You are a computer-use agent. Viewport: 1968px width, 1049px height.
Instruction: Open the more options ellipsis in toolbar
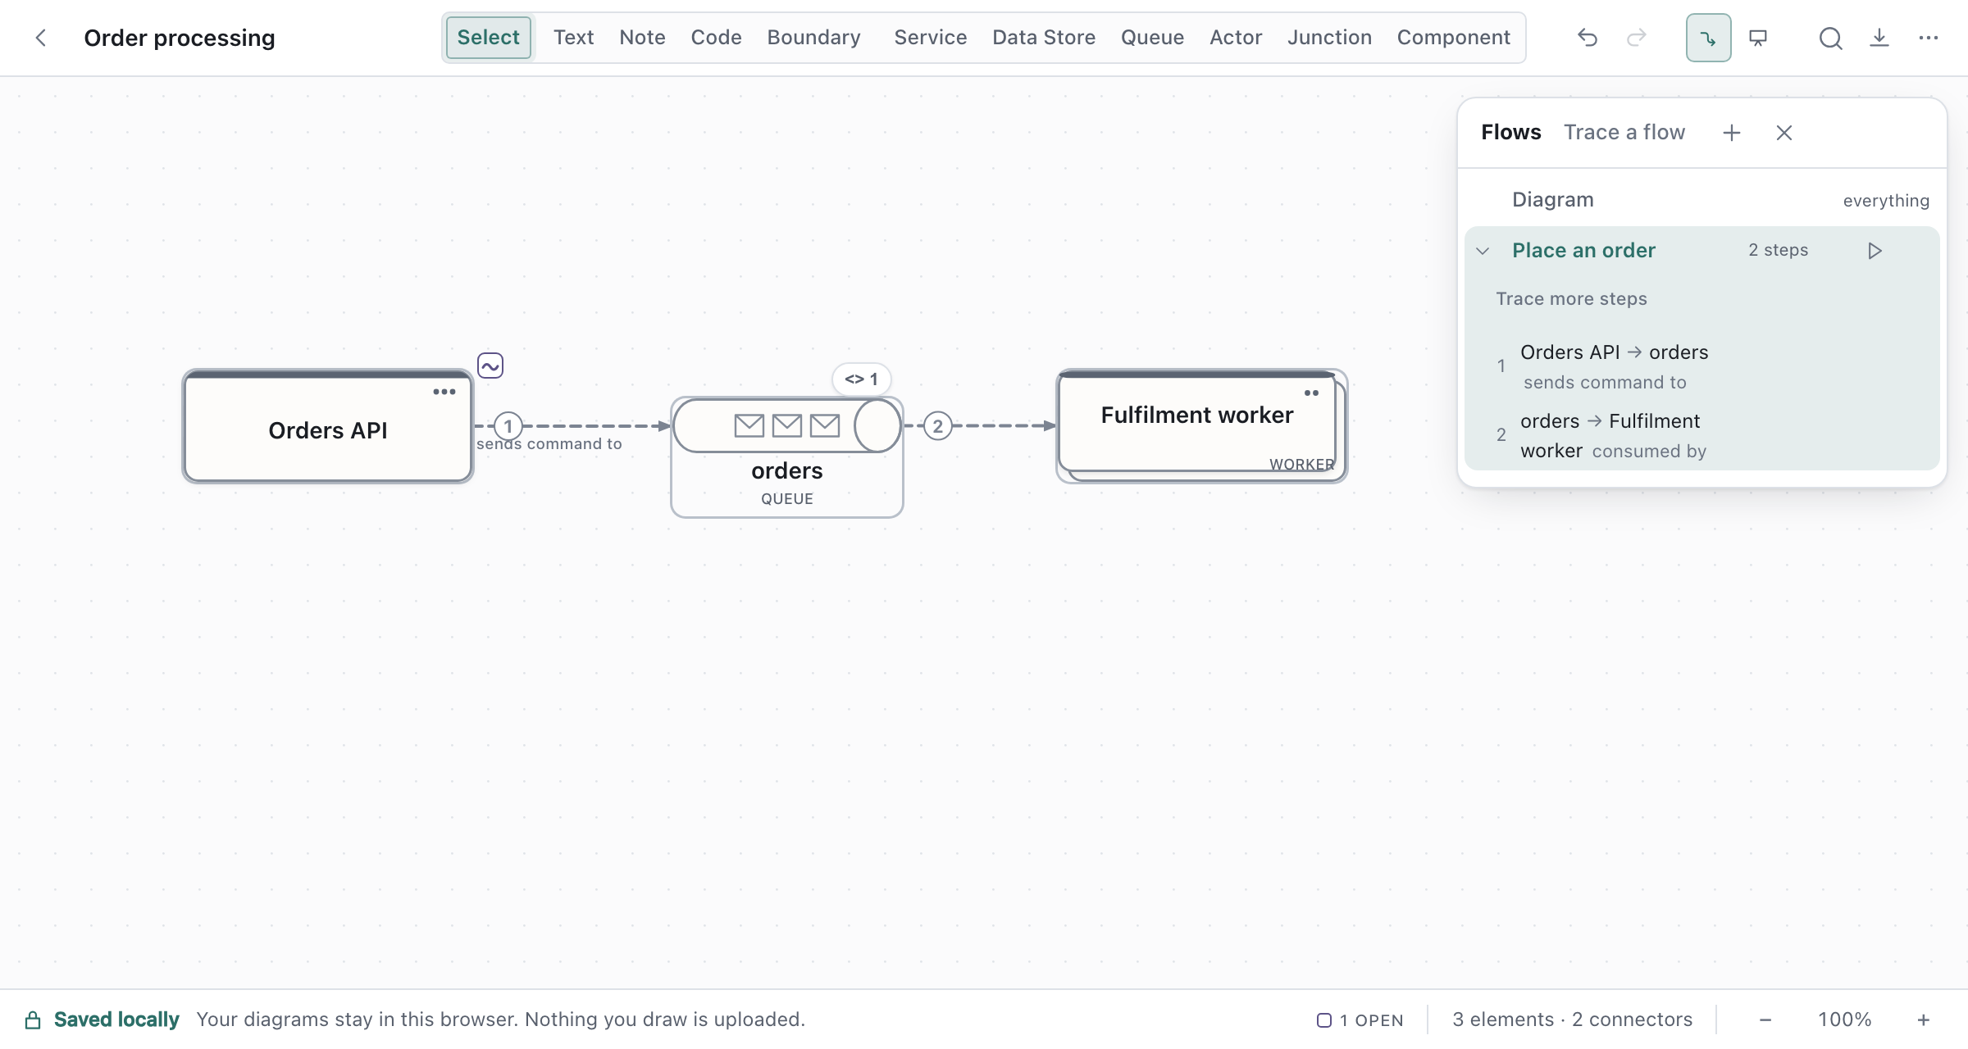tap(1929, 38)
